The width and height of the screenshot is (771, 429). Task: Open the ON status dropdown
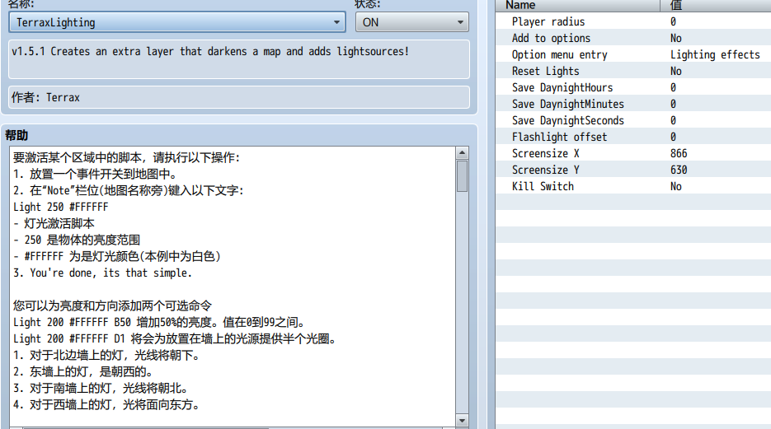pos(411,22)
